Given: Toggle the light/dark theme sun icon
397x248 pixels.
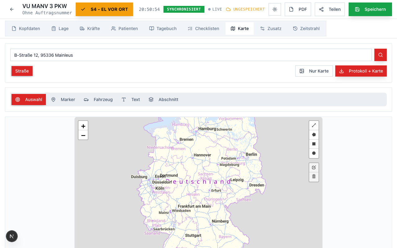Looking at the screenshot, I should click(x=275, y=9).
